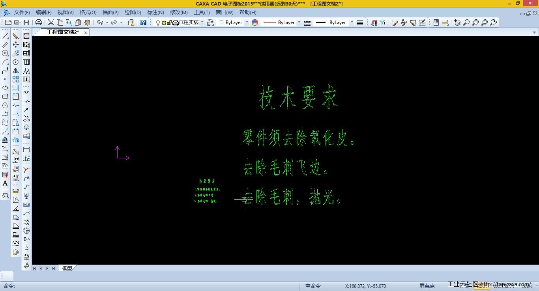Viewport: 539px width, 291px height.
Task: Select the Parallel lines tool
Action: pyautogui.click(x=5, y=45)
